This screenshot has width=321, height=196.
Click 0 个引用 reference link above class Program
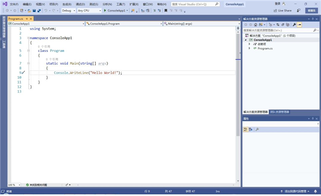[44, 47]
